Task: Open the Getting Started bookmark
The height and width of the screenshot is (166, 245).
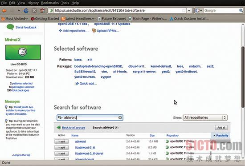Action: click(x=45, y=19)
